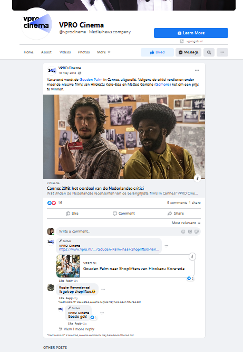The image size is (243, 352).
Task: Click the @vprocinema page handle
Action: (x=72, y=32)
